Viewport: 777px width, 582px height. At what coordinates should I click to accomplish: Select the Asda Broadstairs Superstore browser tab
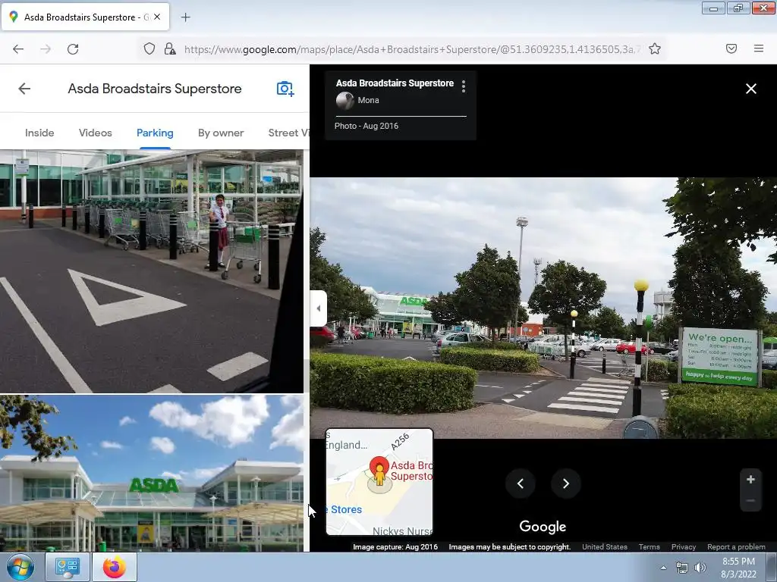(x=85, y=17)
